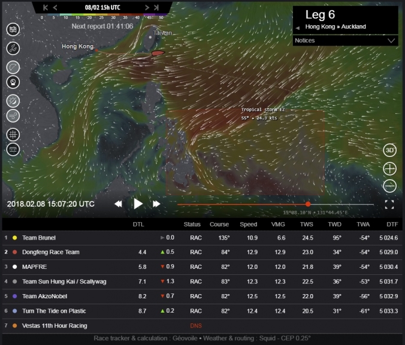Click the Next report countdown
Image resolution: width=405 pixels, height=345 pixels.
[x=102, y=26]
